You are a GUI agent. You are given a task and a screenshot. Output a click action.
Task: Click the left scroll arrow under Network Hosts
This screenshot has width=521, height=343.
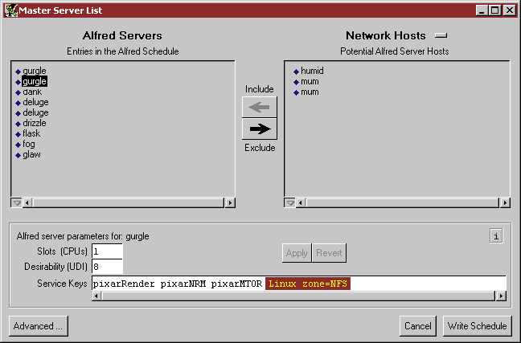tap(301, 202)
